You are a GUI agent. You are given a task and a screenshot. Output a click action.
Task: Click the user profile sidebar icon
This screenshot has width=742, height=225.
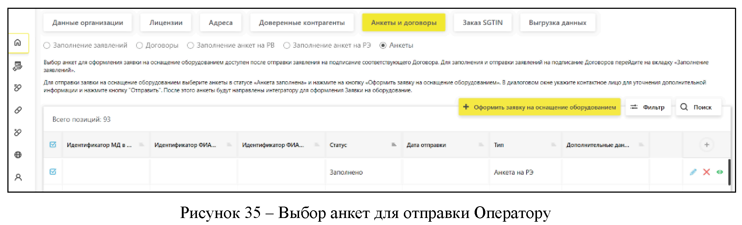[18, 178]
